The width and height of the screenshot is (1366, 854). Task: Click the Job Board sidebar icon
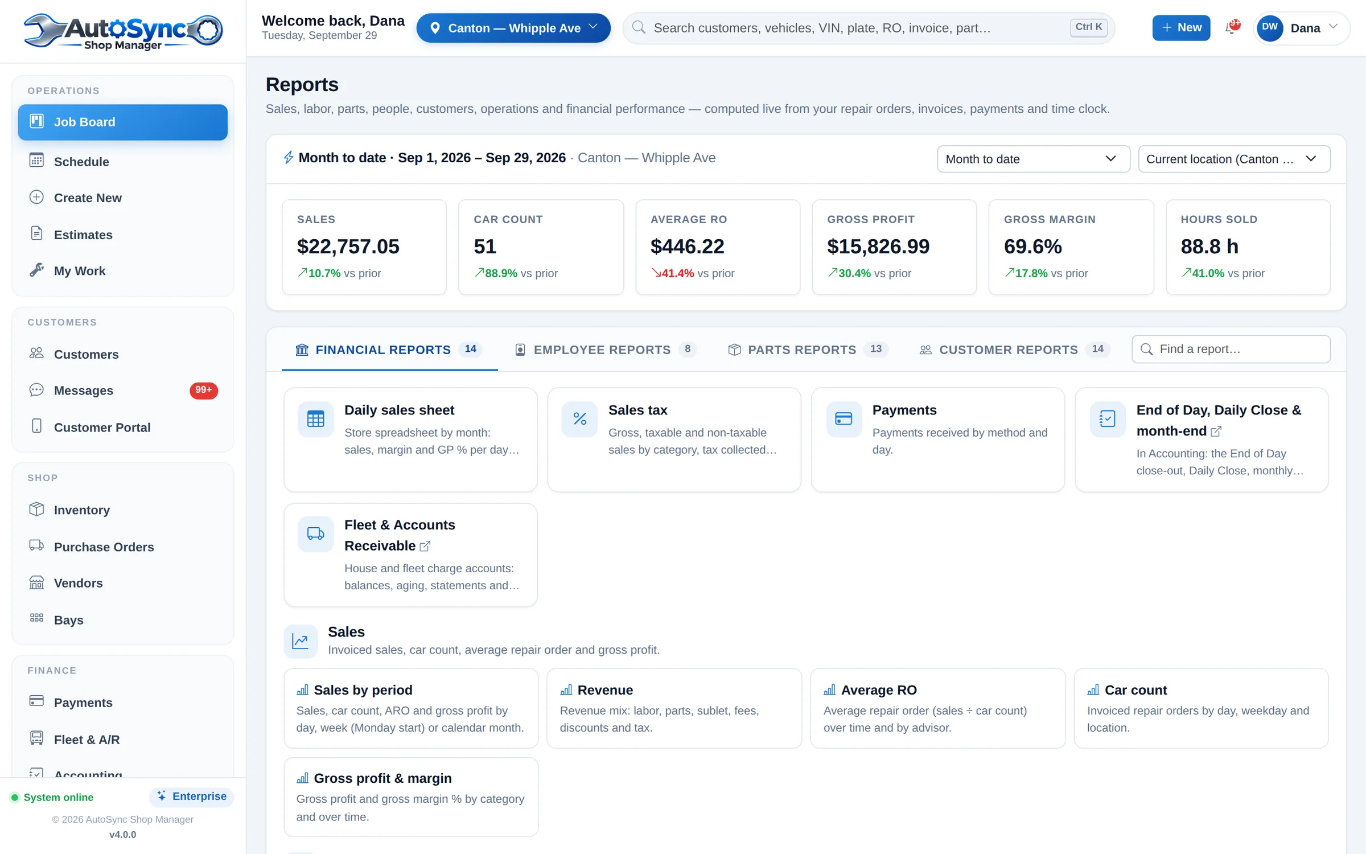37,121
